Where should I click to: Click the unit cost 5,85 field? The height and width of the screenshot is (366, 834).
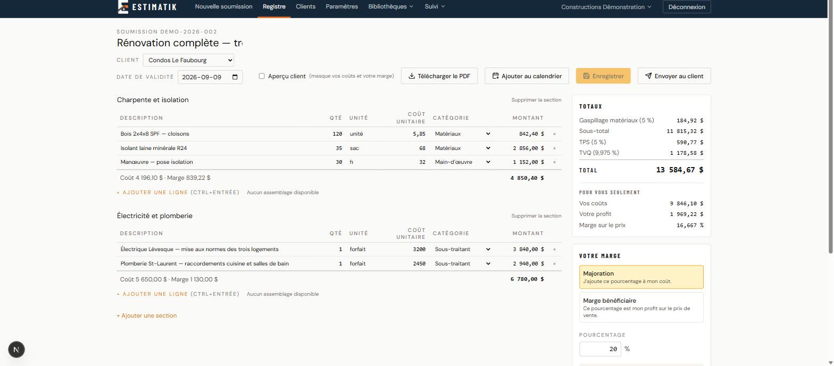coord(411,134)
